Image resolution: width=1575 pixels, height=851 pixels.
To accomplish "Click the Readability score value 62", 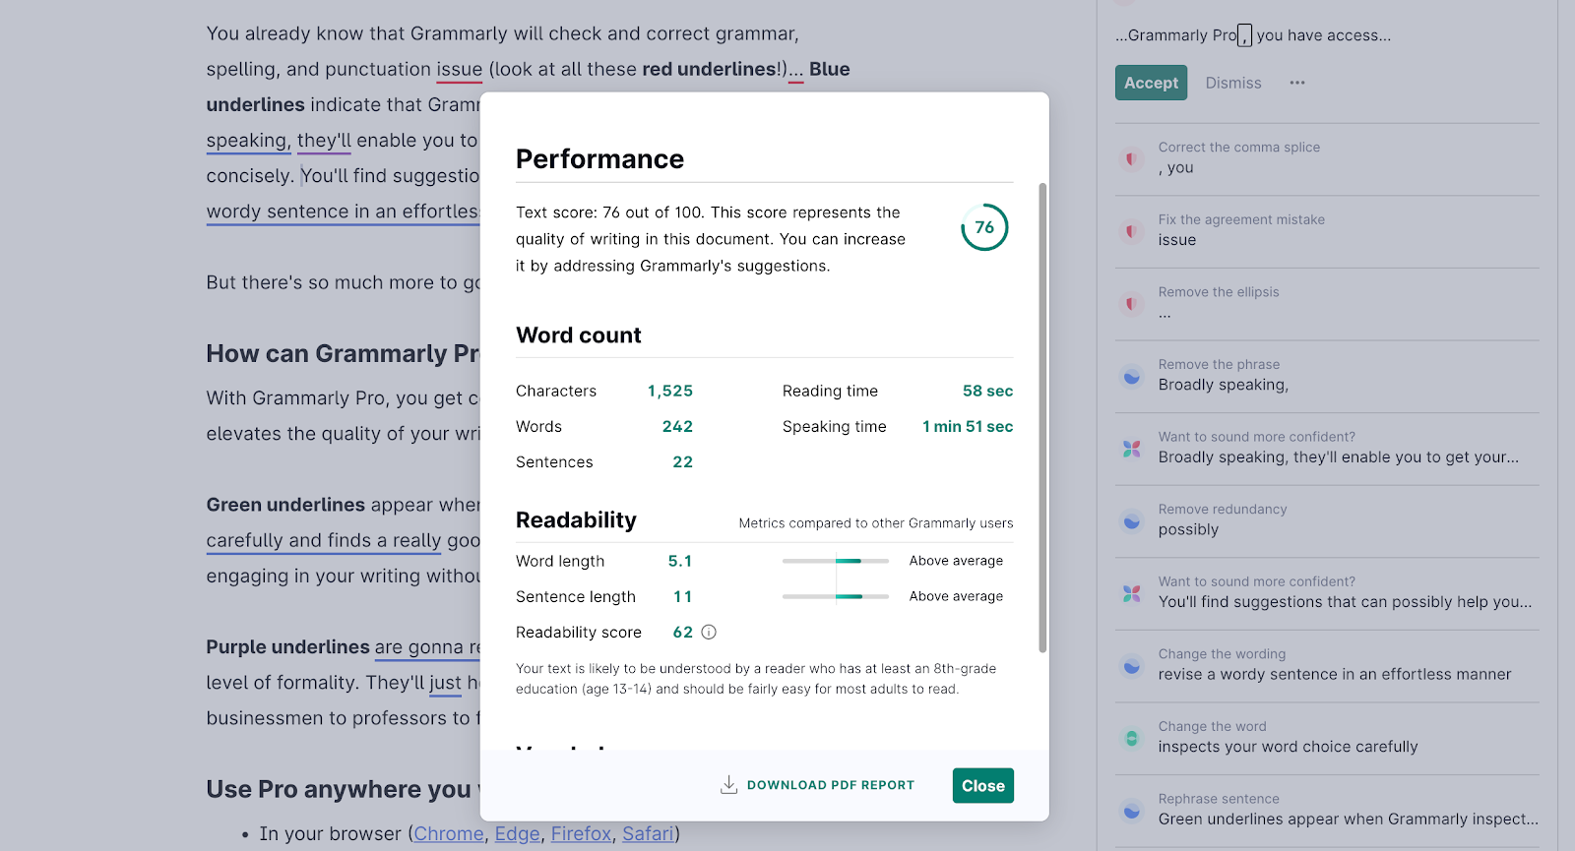I will tap(682, 632).
